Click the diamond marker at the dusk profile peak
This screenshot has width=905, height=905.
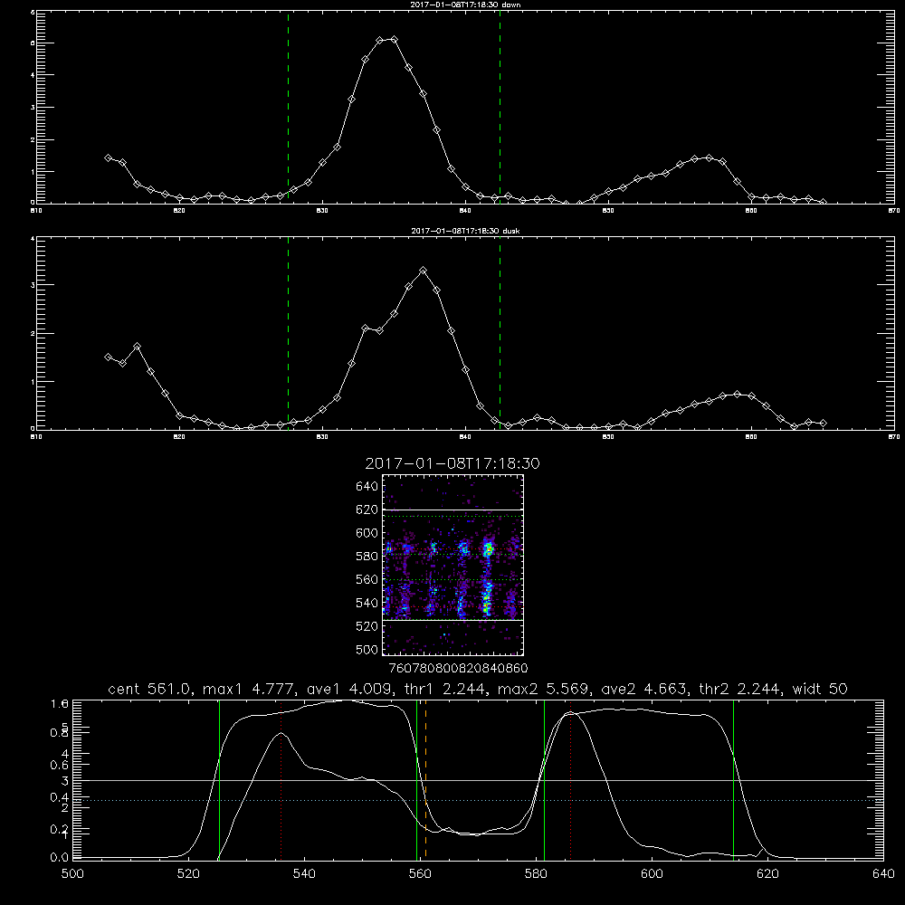(x=423, y=270)
